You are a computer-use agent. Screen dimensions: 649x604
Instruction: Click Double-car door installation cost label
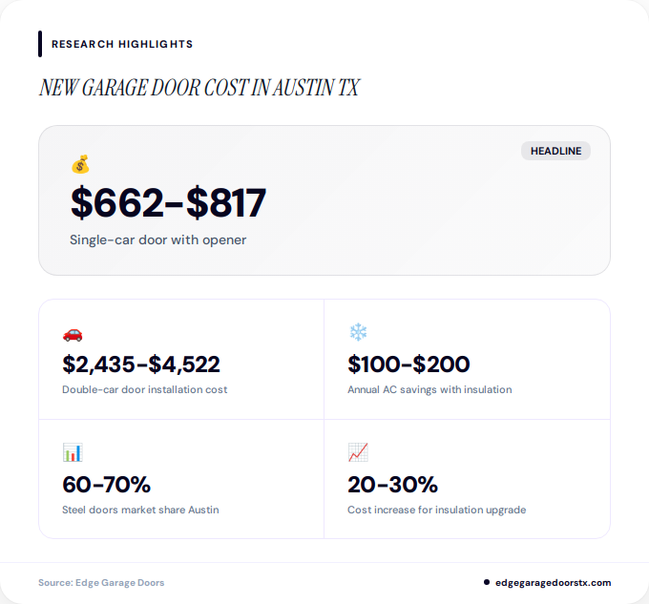(144, 389)
